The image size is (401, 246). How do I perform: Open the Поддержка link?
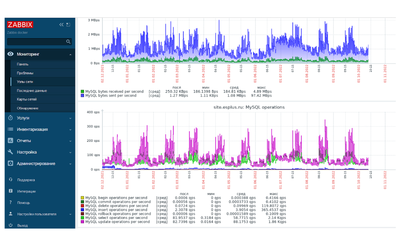point(26,180)
